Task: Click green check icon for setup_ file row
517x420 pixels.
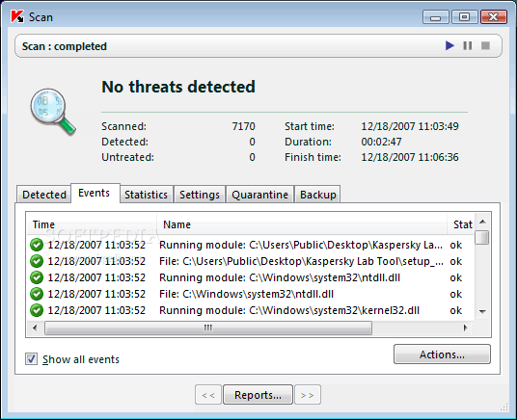Action: pyautogui.click(x=37, y=261)
